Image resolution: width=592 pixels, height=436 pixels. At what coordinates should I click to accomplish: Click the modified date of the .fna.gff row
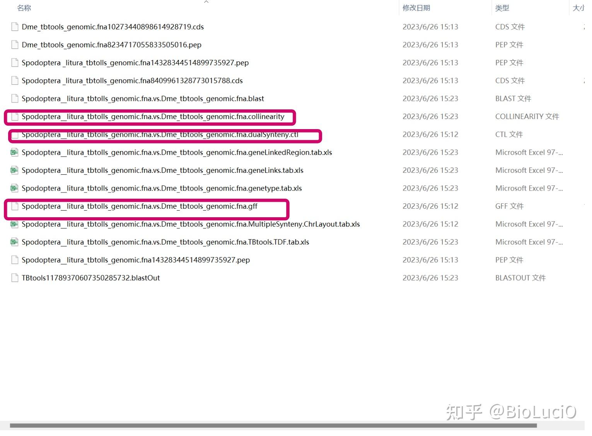(430, 206)
